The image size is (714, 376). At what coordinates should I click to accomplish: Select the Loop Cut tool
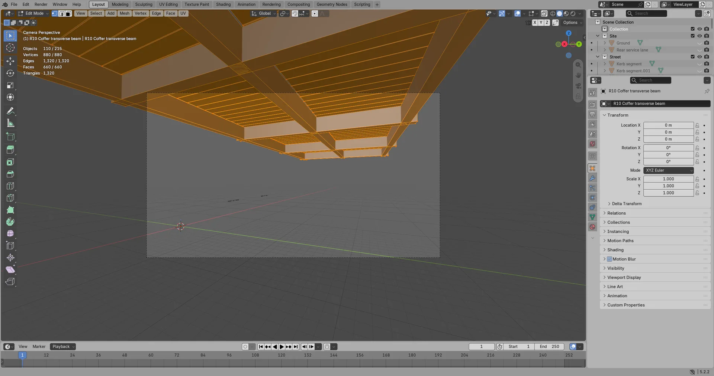(10, 186)
